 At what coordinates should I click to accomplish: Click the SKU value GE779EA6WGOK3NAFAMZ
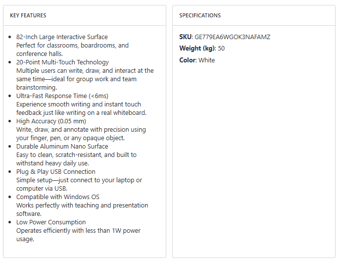pyautogui.click(x=233, y=37)
